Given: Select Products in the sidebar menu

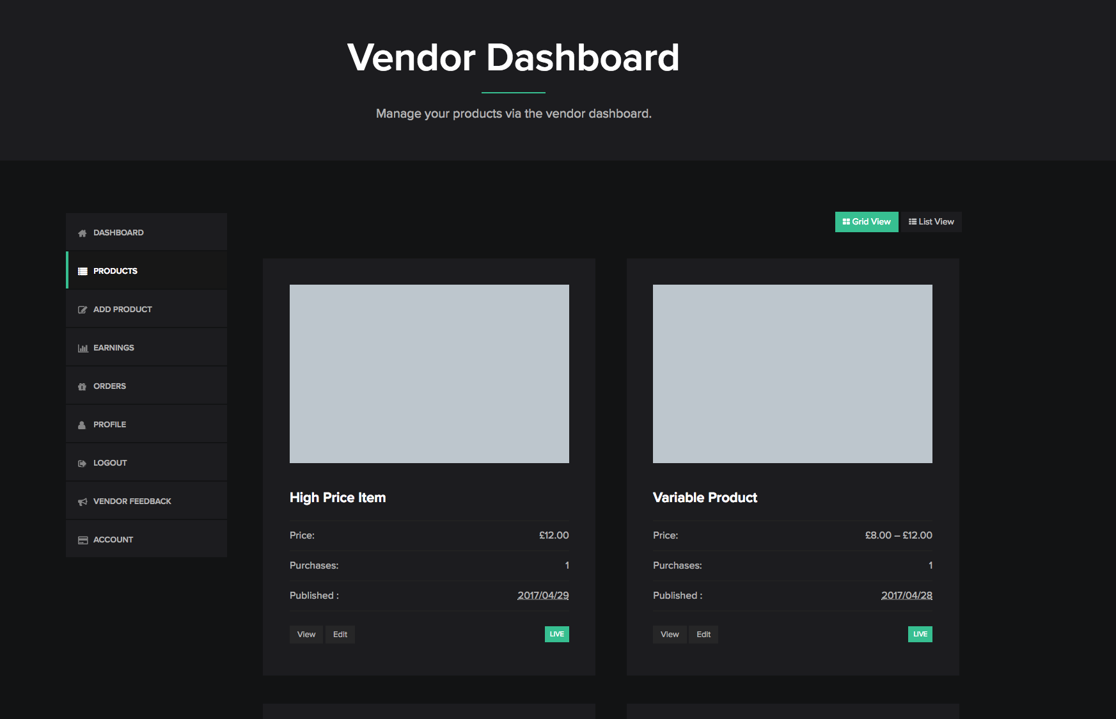Looking at the screenshot, I should [x=146, y=270].
